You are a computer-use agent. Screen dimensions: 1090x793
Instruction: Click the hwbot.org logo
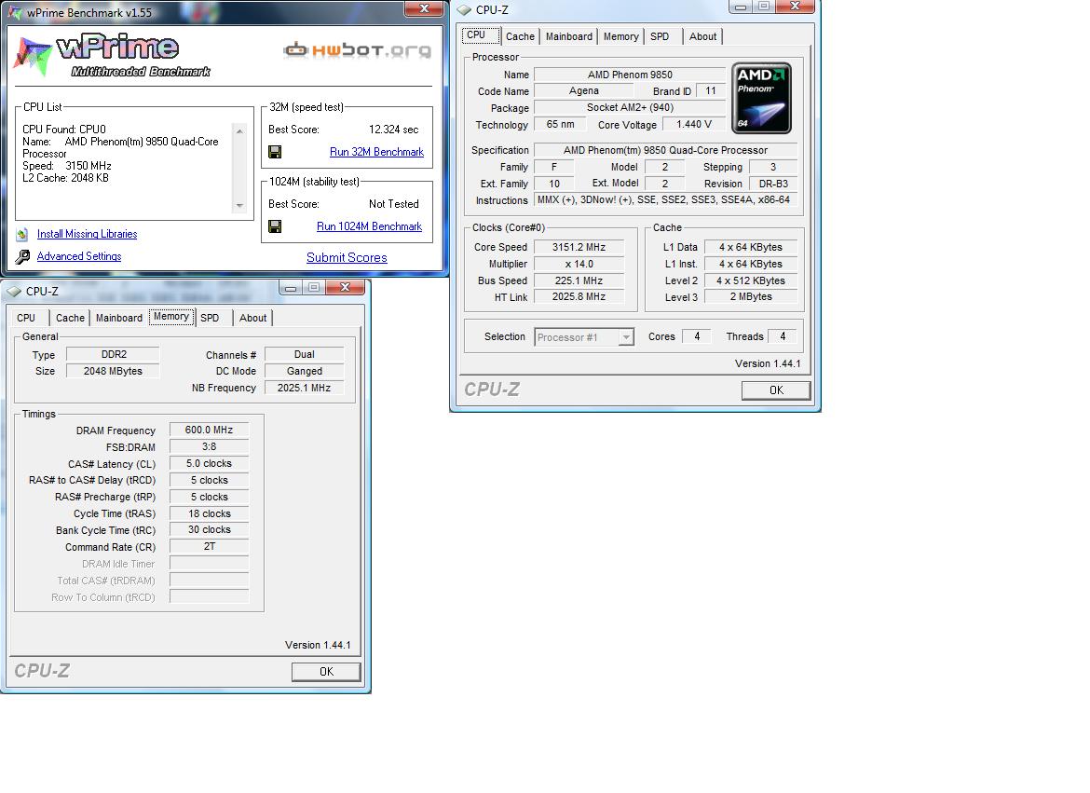pos(358,50)
